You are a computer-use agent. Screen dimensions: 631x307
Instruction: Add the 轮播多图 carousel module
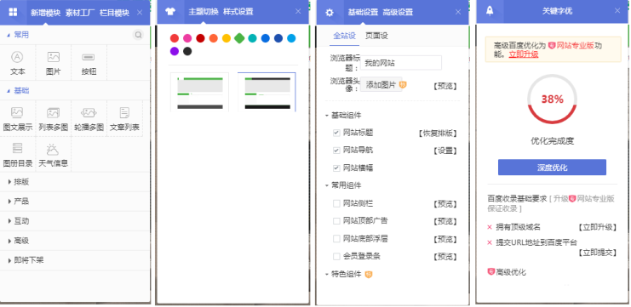pyautogui.click(x=89, y=119)
